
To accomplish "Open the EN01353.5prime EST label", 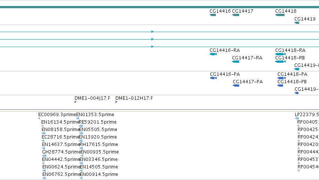I will [95, 115].
